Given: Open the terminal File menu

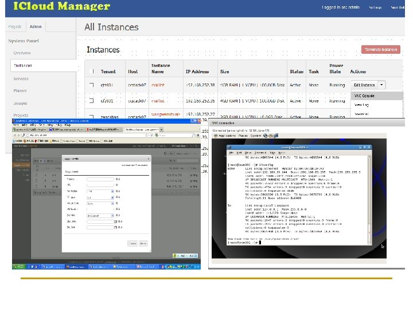Looking at the screenshot, I should (x=231, y=152).
